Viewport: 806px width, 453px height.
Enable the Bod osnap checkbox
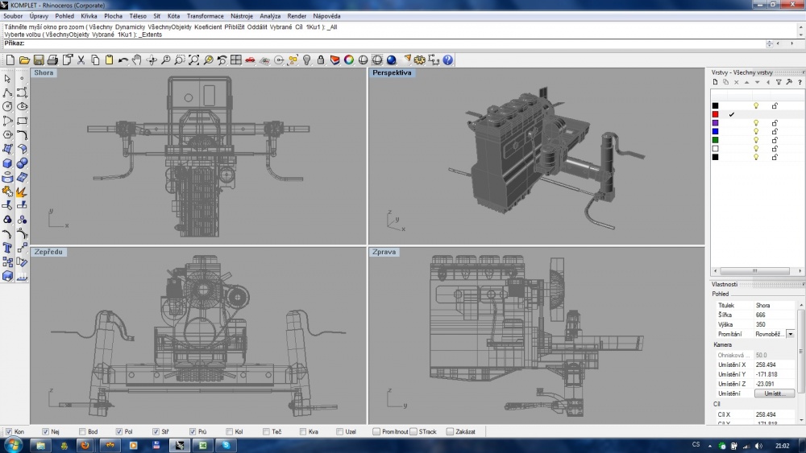(82, 431)
